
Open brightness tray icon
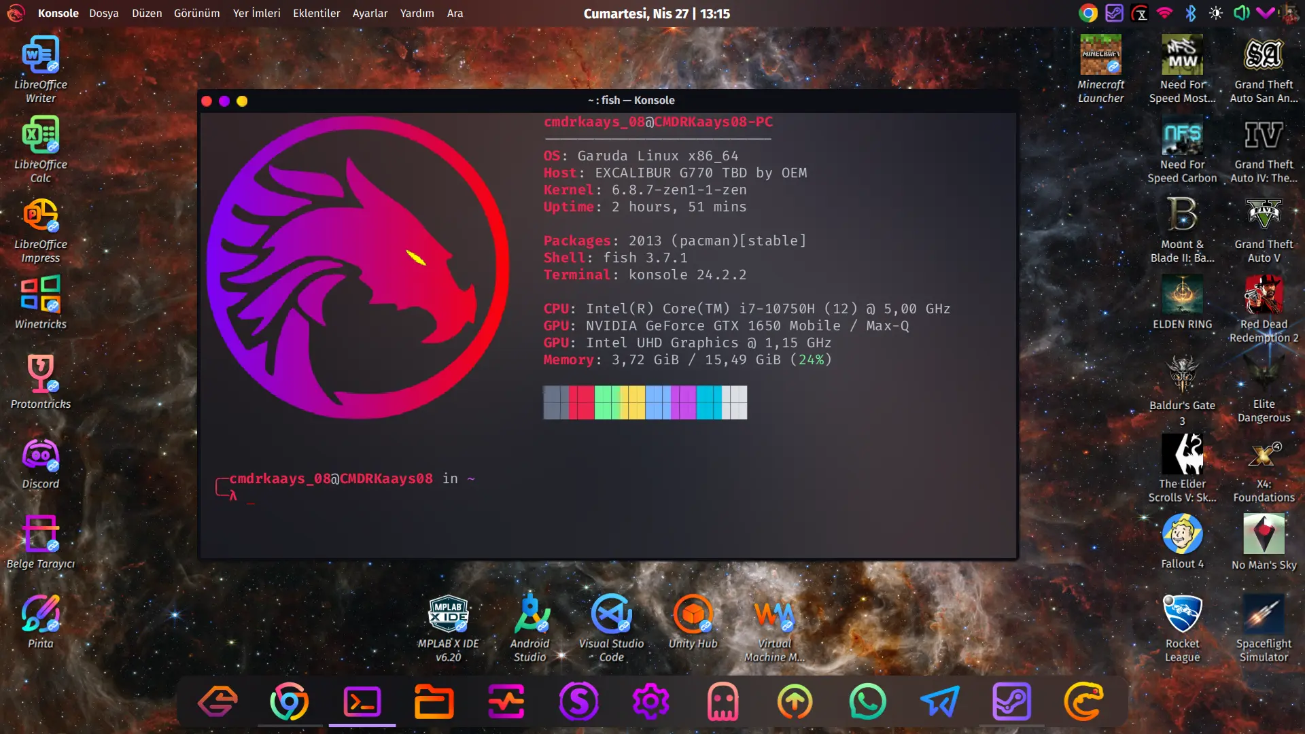click(1216, 13)
